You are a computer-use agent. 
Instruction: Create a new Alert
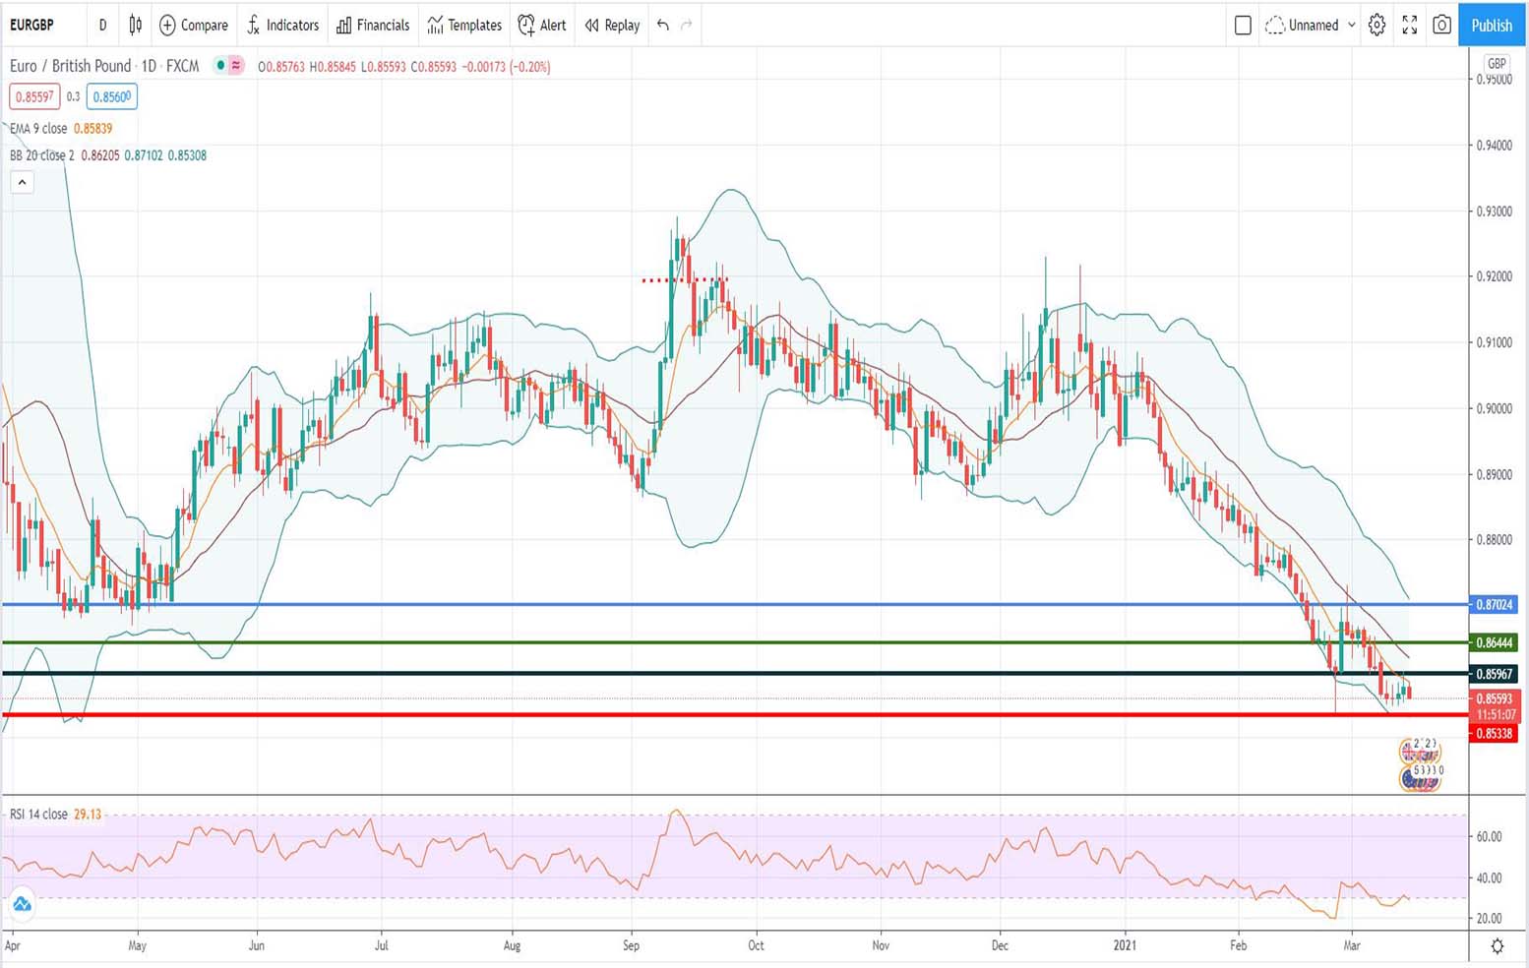[541, 26]
